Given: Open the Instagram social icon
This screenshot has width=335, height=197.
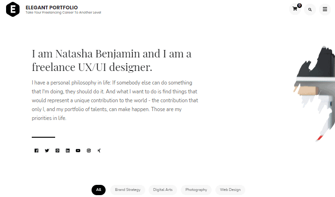Looking at the screenshot, I should click(x=89, y=151).
